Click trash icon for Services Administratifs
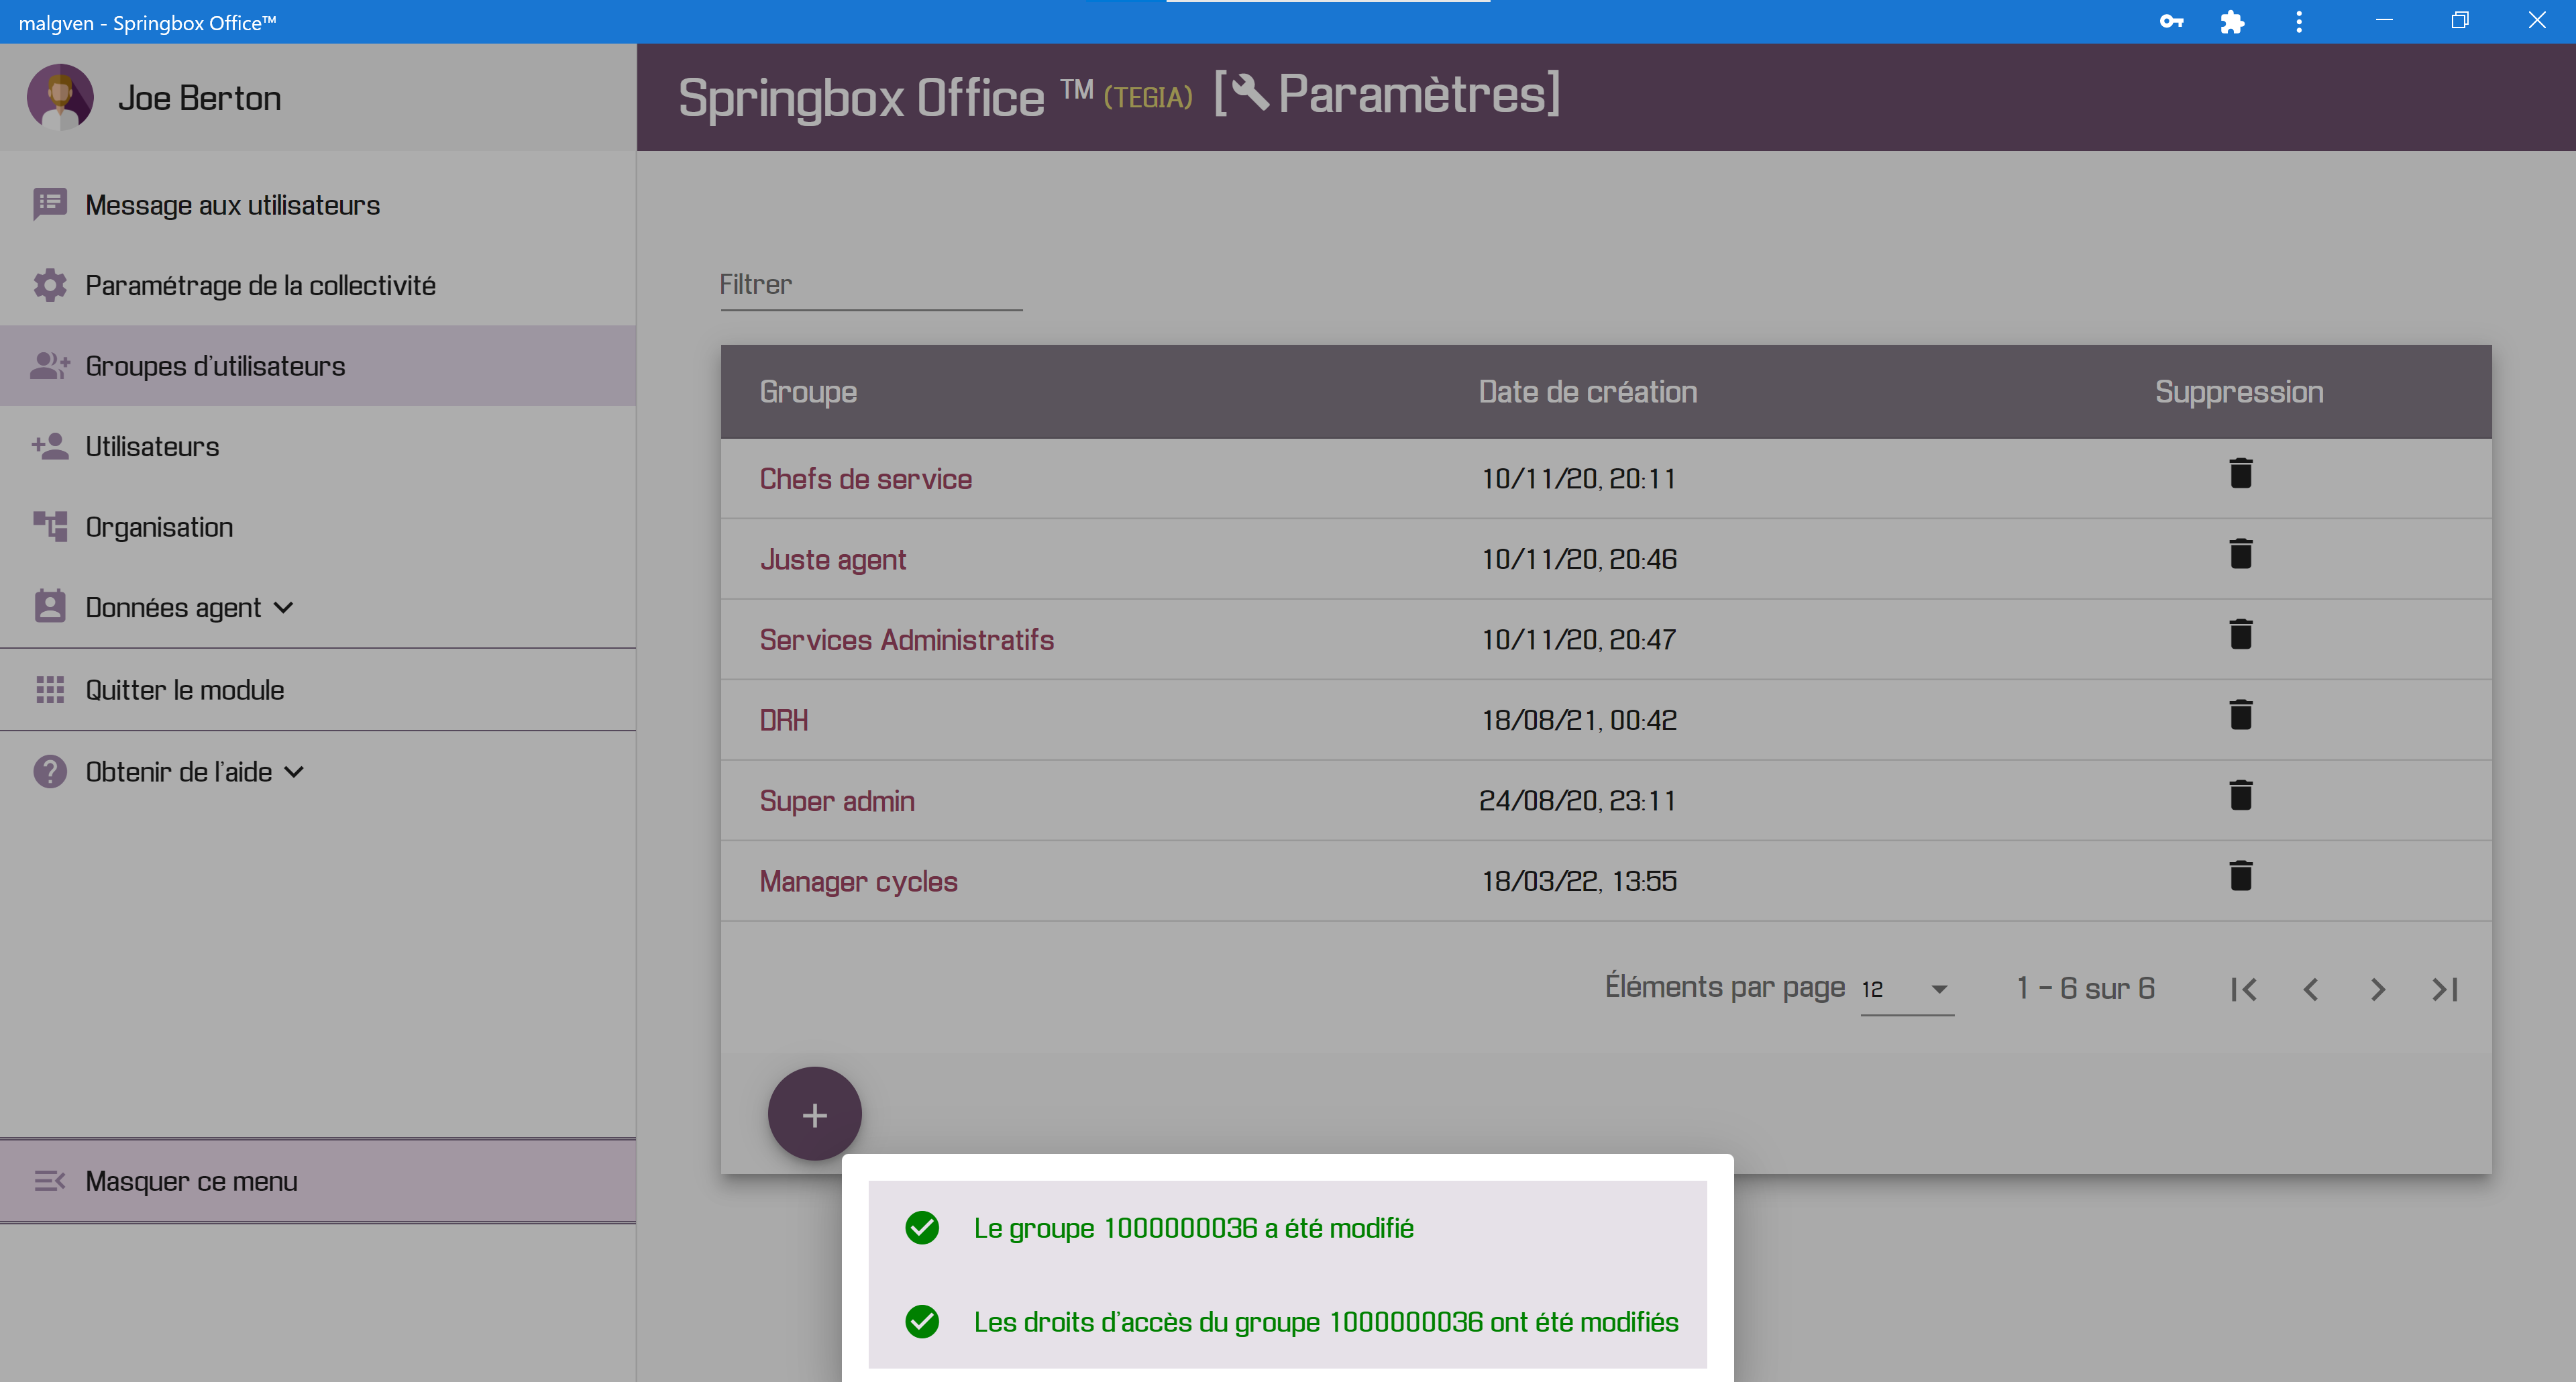2576x1382 pixels. [2240, 634]
